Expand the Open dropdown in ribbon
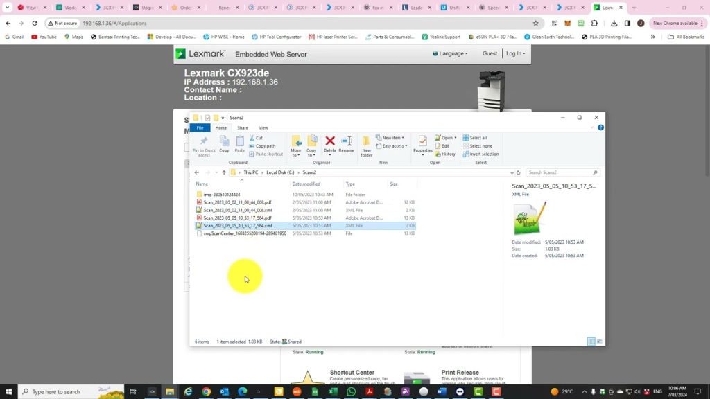The image size is (710, 399). coord(446,138)
